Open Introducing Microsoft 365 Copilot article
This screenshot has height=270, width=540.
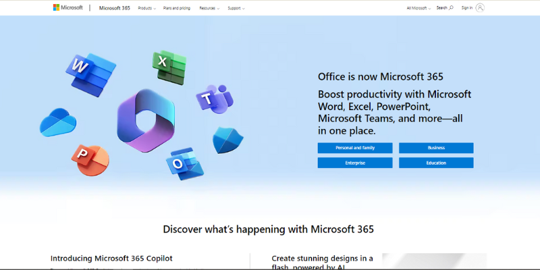click(x=111, y=259)
